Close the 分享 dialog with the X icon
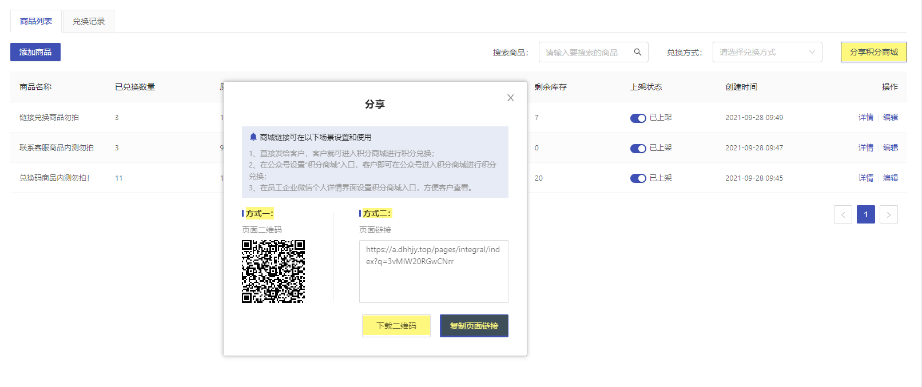Viewport: 922px width, 387px height. click(511, 98)
